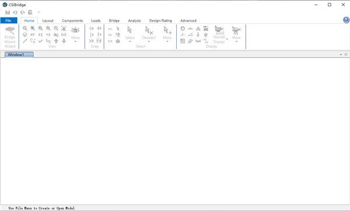Undo the last action
The height and width of the screenshot is (211, 350).
point(15,12)
